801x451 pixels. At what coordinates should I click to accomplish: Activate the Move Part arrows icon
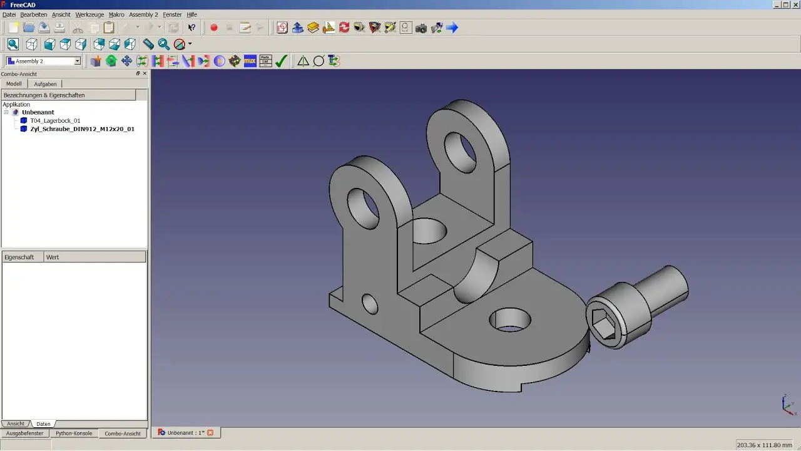click(x=126, y=61)
